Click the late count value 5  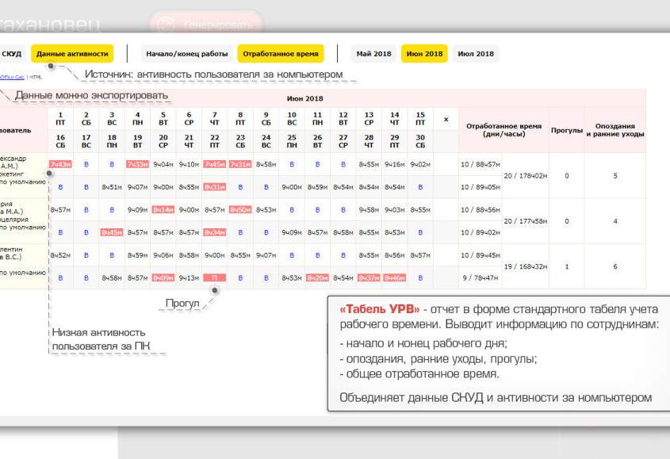coord(615,176)
